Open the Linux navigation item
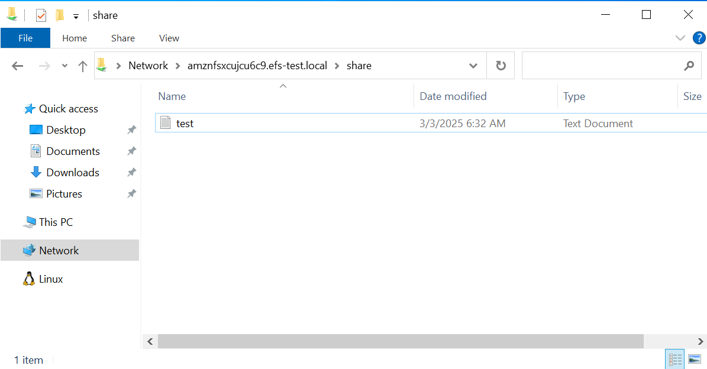The image size is (707, 369). (51, 279)
